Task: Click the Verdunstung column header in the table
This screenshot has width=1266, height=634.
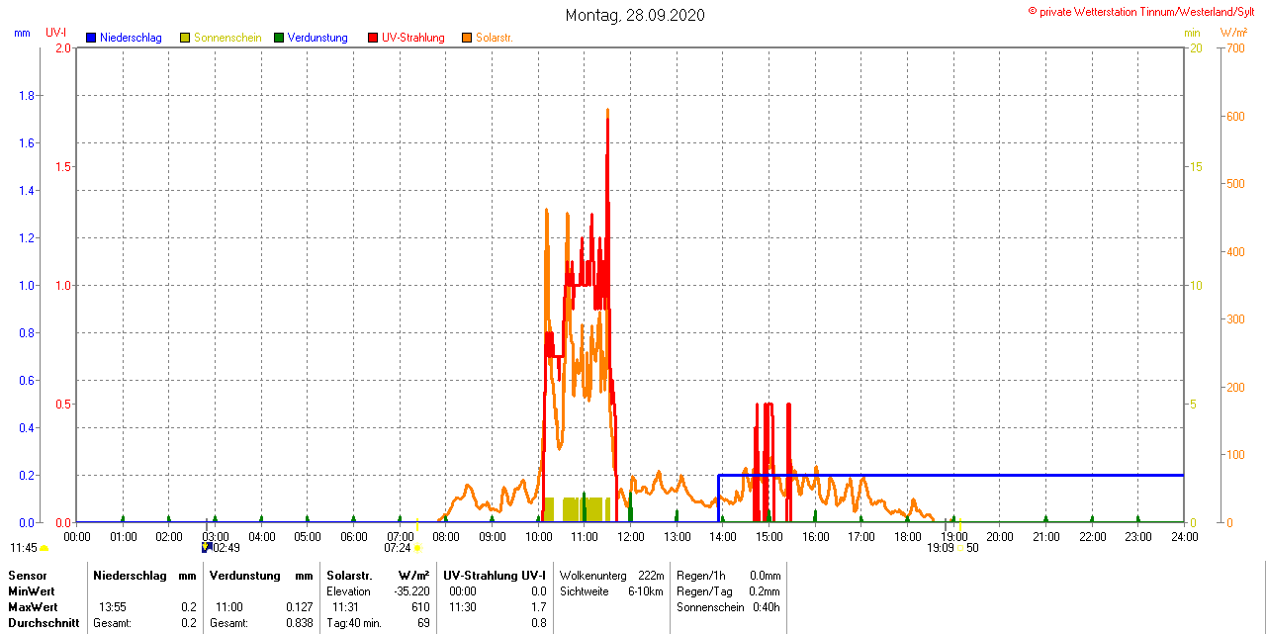Action: [245, 575]
